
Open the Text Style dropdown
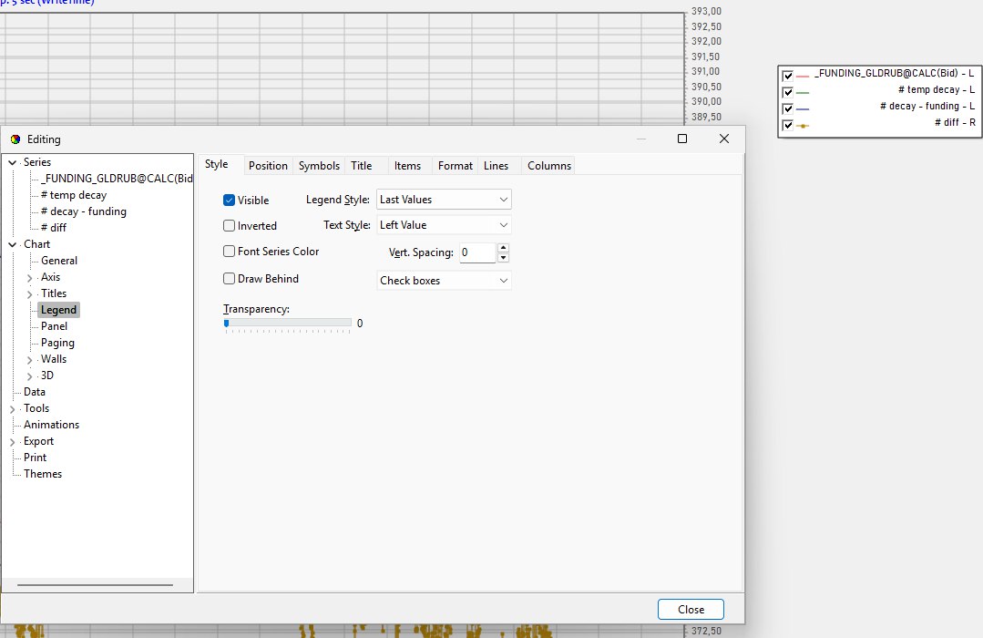coord(444,225)
